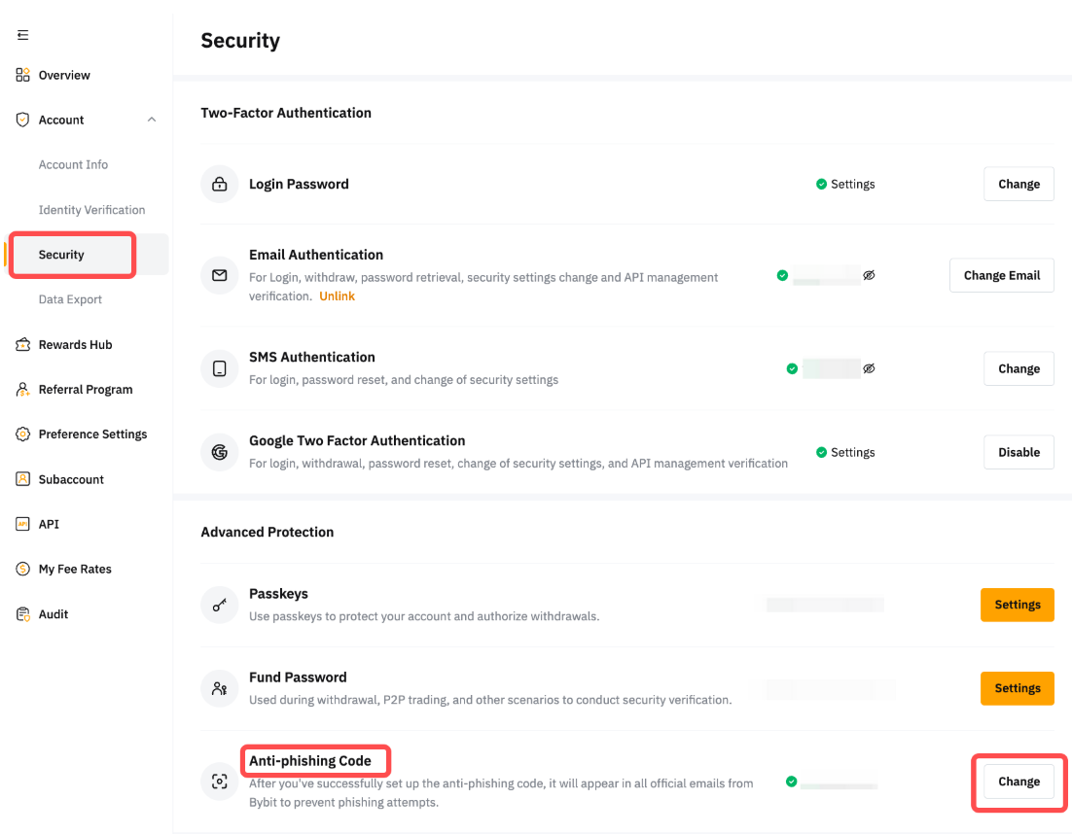Click the Audit clipboard icon
Image resolution: width=1072 pixels, height=834 pixels.
point(22,614)
